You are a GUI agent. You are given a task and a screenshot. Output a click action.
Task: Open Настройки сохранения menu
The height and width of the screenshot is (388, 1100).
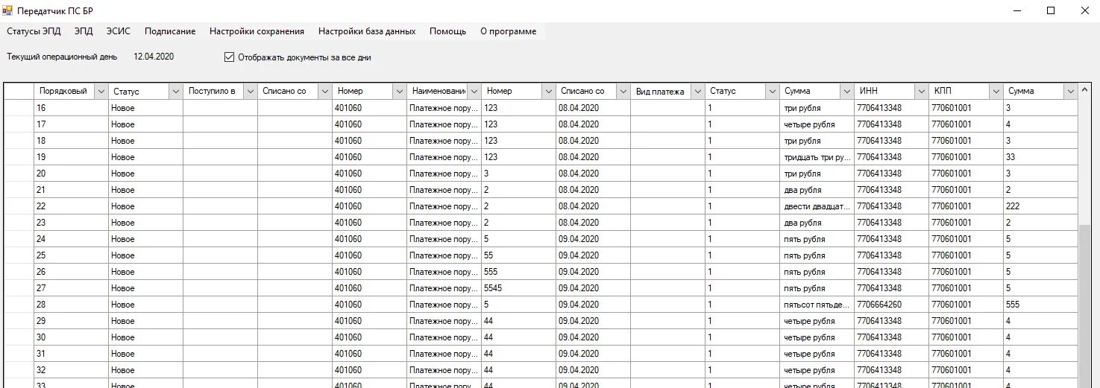click(257, 31)
